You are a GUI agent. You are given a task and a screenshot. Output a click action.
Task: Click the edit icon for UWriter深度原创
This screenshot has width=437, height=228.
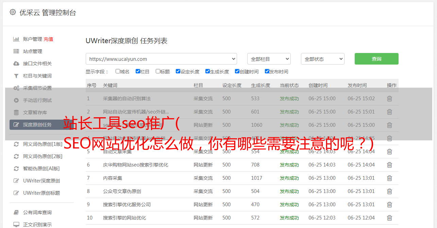coord(16,181)
